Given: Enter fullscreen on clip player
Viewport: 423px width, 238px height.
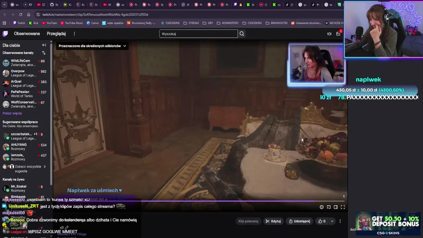Looking at the screenshot, I should pos(343,207).
